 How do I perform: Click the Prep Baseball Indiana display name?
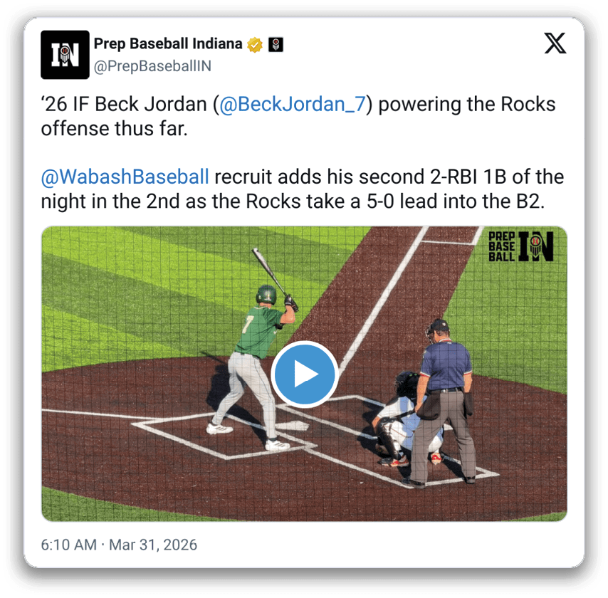click(x=168, y=44)
